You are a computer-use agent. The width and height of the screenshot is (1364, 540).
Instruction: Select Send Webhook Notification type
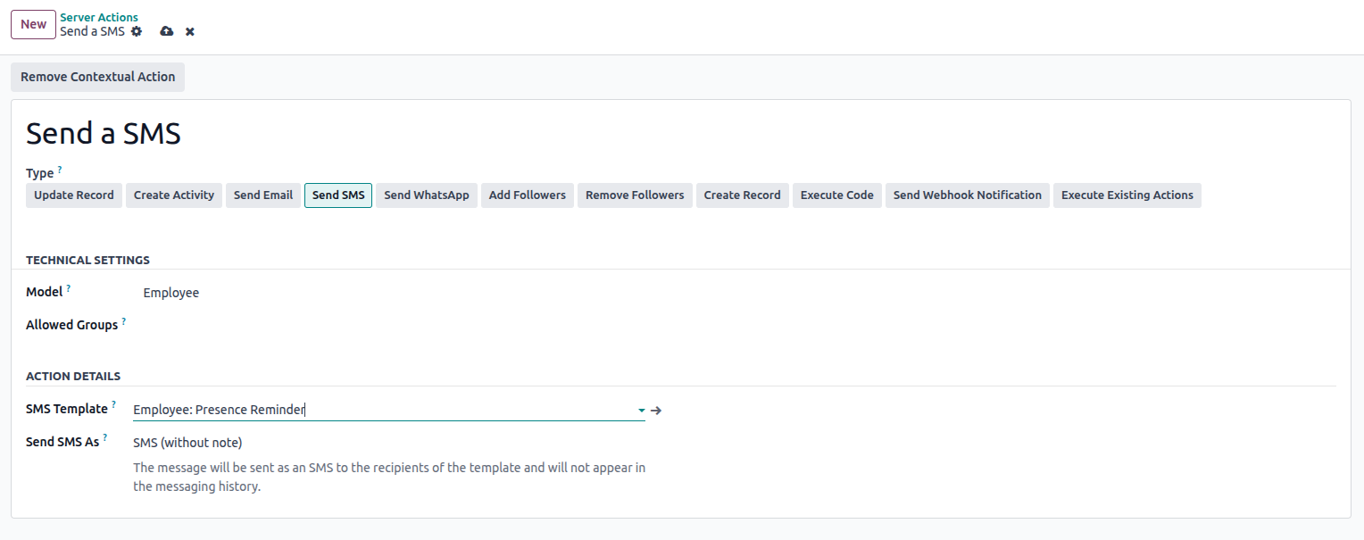pyautogui.click(x=967, y=195)
